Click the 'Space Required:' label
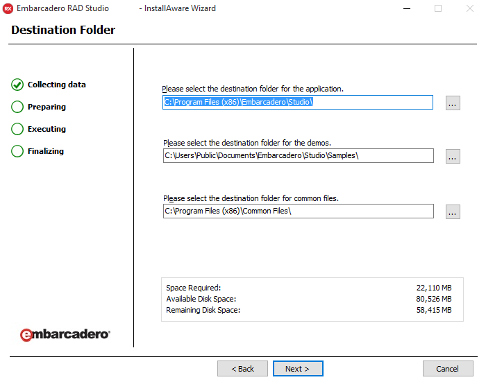This screenshot has height=382, width=486. (x=194, y=288)
